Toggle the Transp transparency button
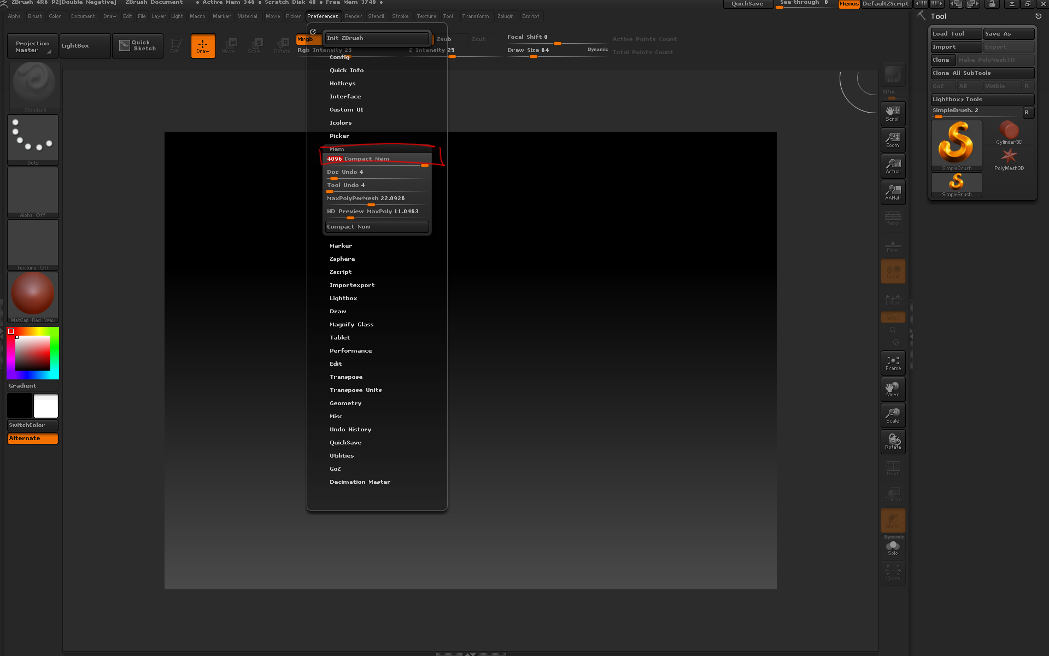The width and height of the screenshot is (1049, 656). 893,494
